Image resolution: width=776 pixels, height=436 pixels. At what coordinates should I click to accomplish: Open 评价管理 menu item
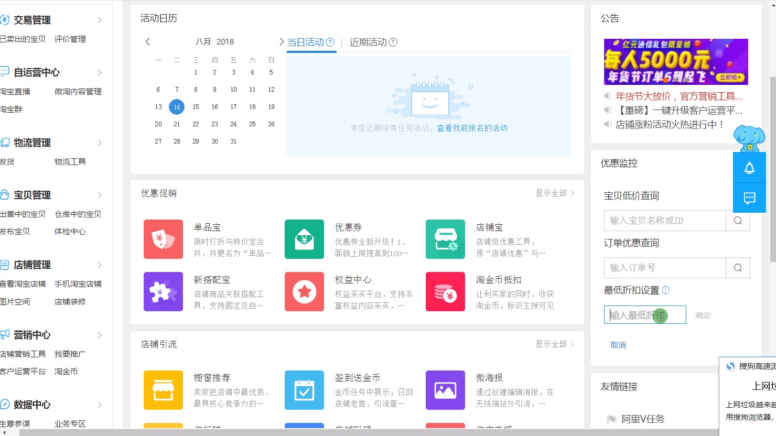point(70,39)
